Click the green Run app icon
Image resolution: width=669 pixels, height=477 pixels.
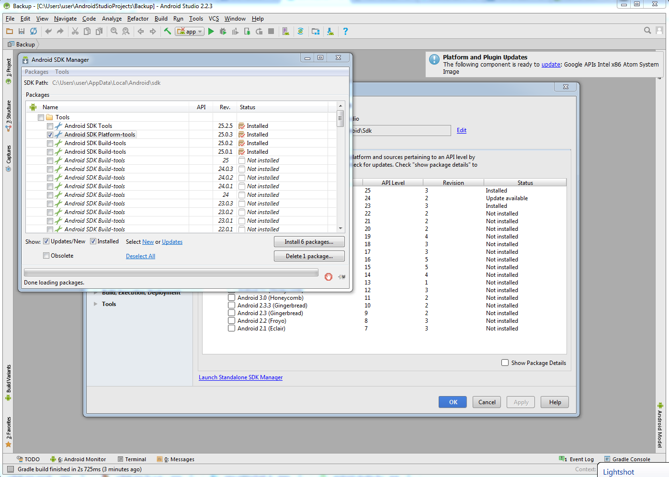coord(211,32)
